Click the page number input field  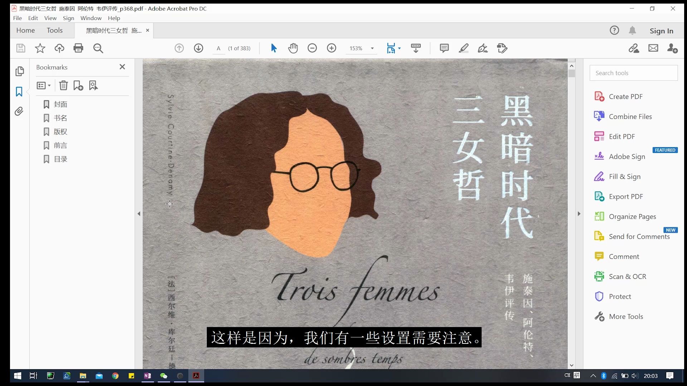pos(219,48)
